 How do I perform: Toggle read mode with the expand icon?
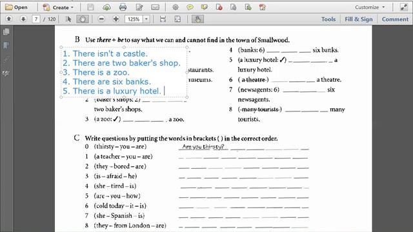404,7
